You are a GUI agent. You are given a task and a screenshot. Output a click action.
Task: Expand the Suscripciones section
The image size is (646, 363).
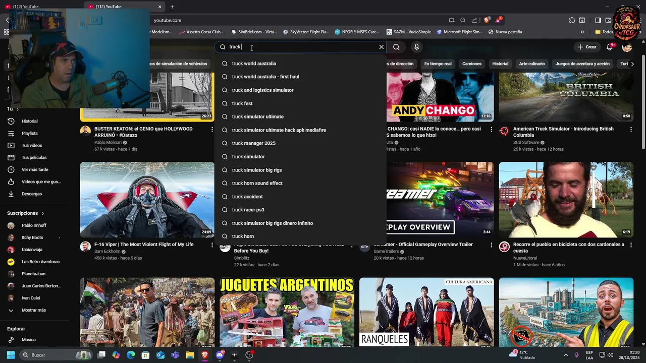pos(26,213)
